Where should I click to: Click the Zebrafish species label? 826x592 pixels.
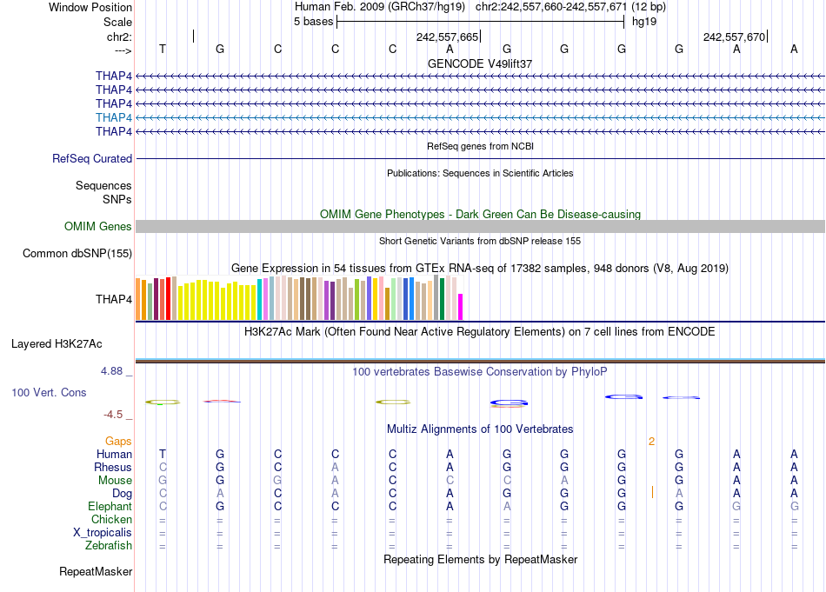tap(109, 546)
